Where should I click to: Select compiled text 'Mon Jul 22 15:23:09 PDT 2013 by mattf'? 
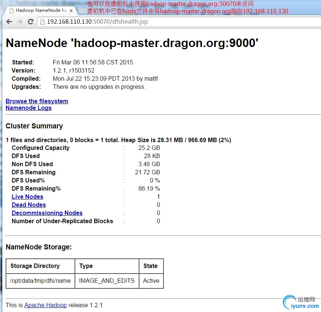pyautogui.click(x=105, y=78)
